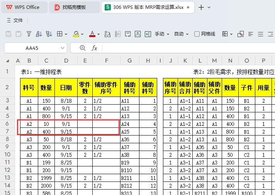Switch to the 找稻壳模板 tab
The height and width of the screenshot is (195, 275).
point(75,7)
